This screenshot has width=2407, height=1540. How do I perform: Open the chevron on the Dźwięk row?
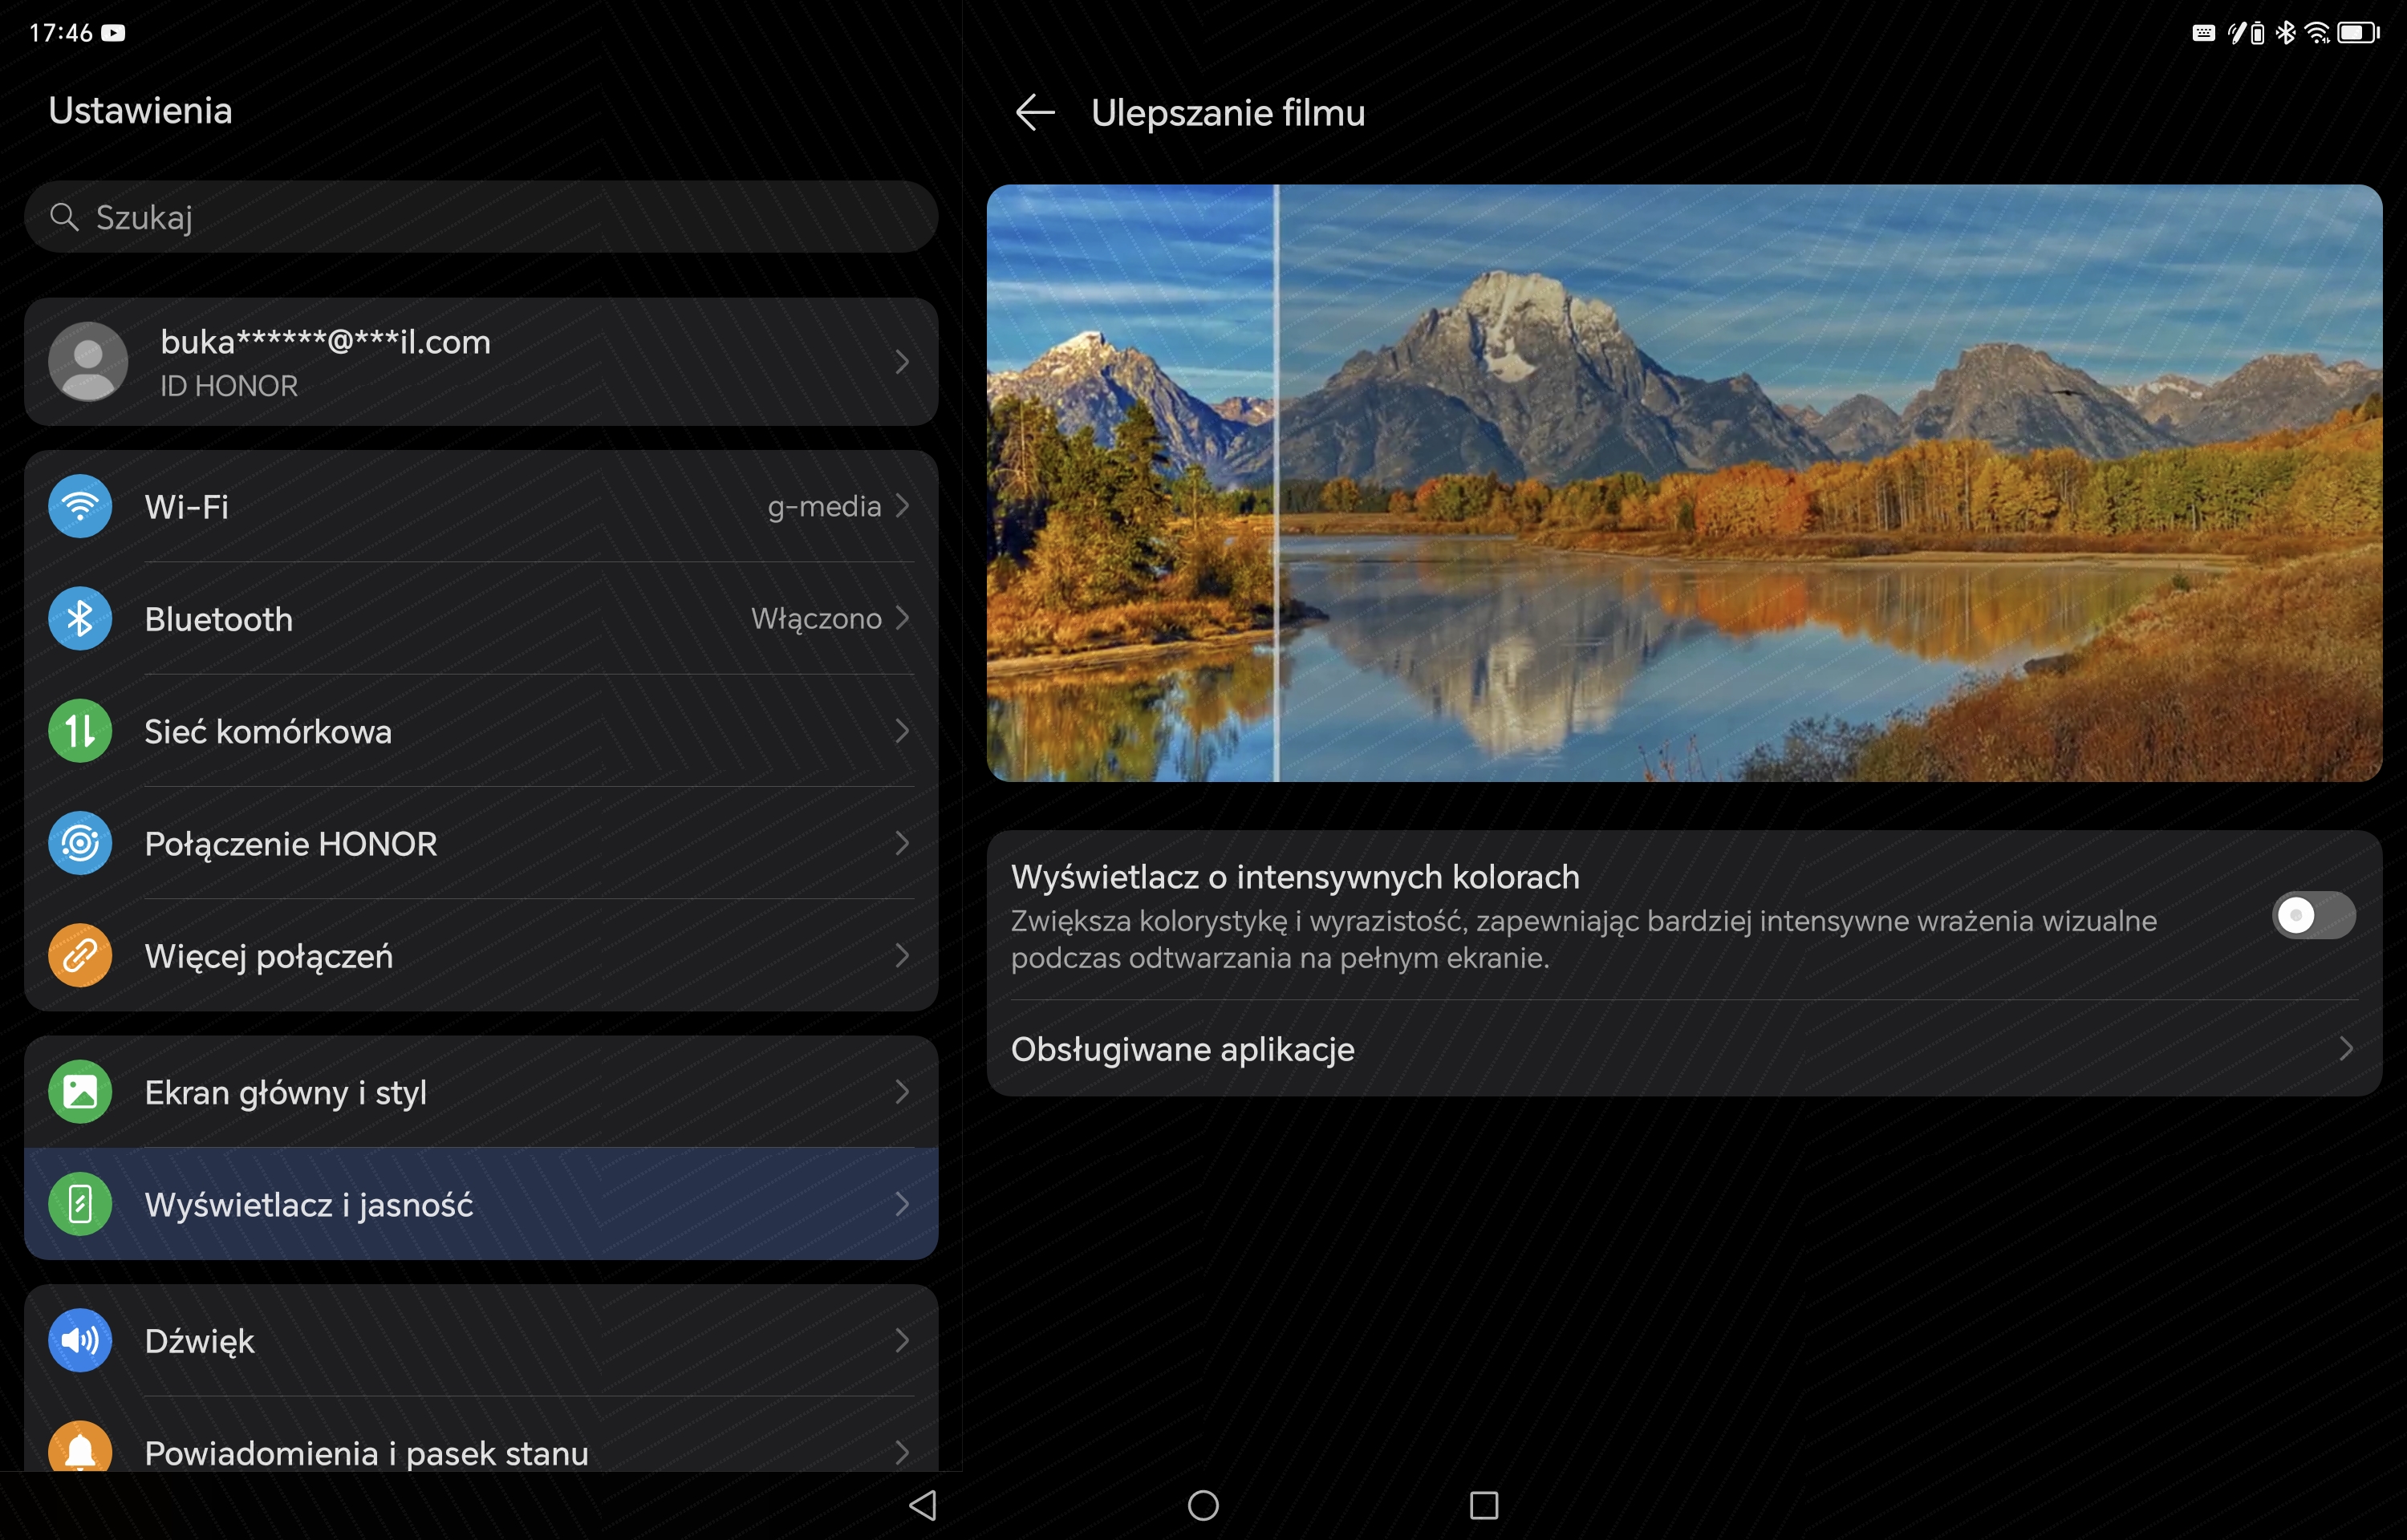(902, 1340)
